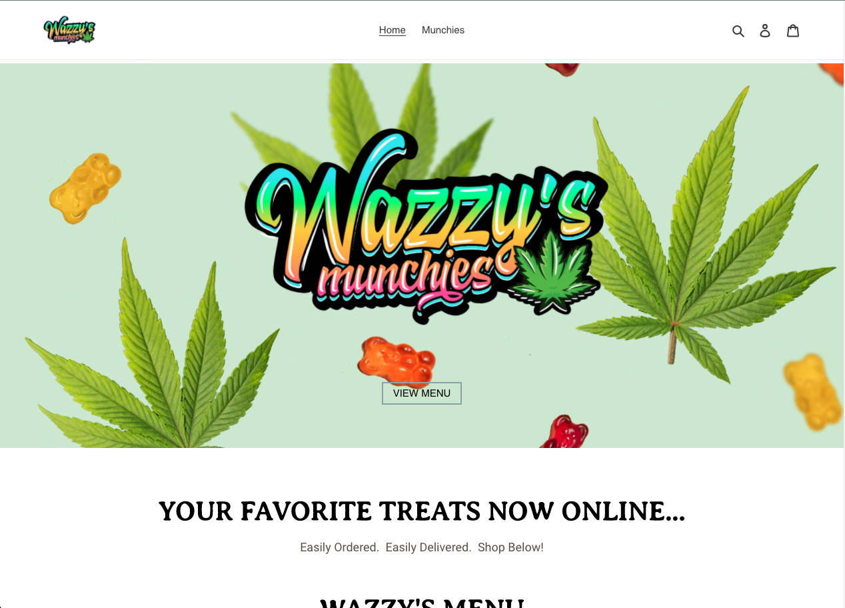The width and height of the screenshot is (845, 608).
Task: Click the red gummy bear at banner bottom
Action: tap(565, 432)
